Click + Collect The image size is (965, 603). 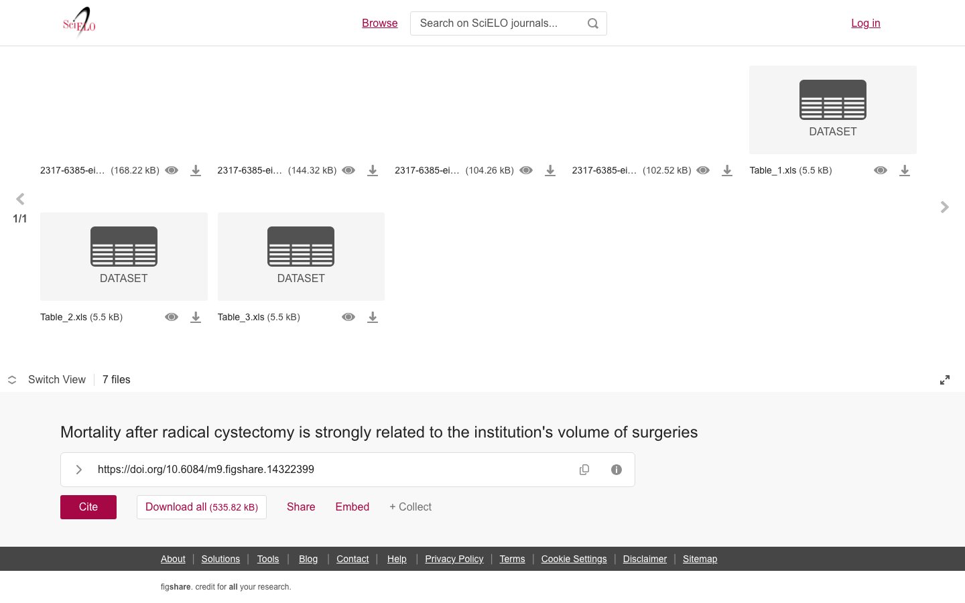pyautogui.click(x=411, y=507)
